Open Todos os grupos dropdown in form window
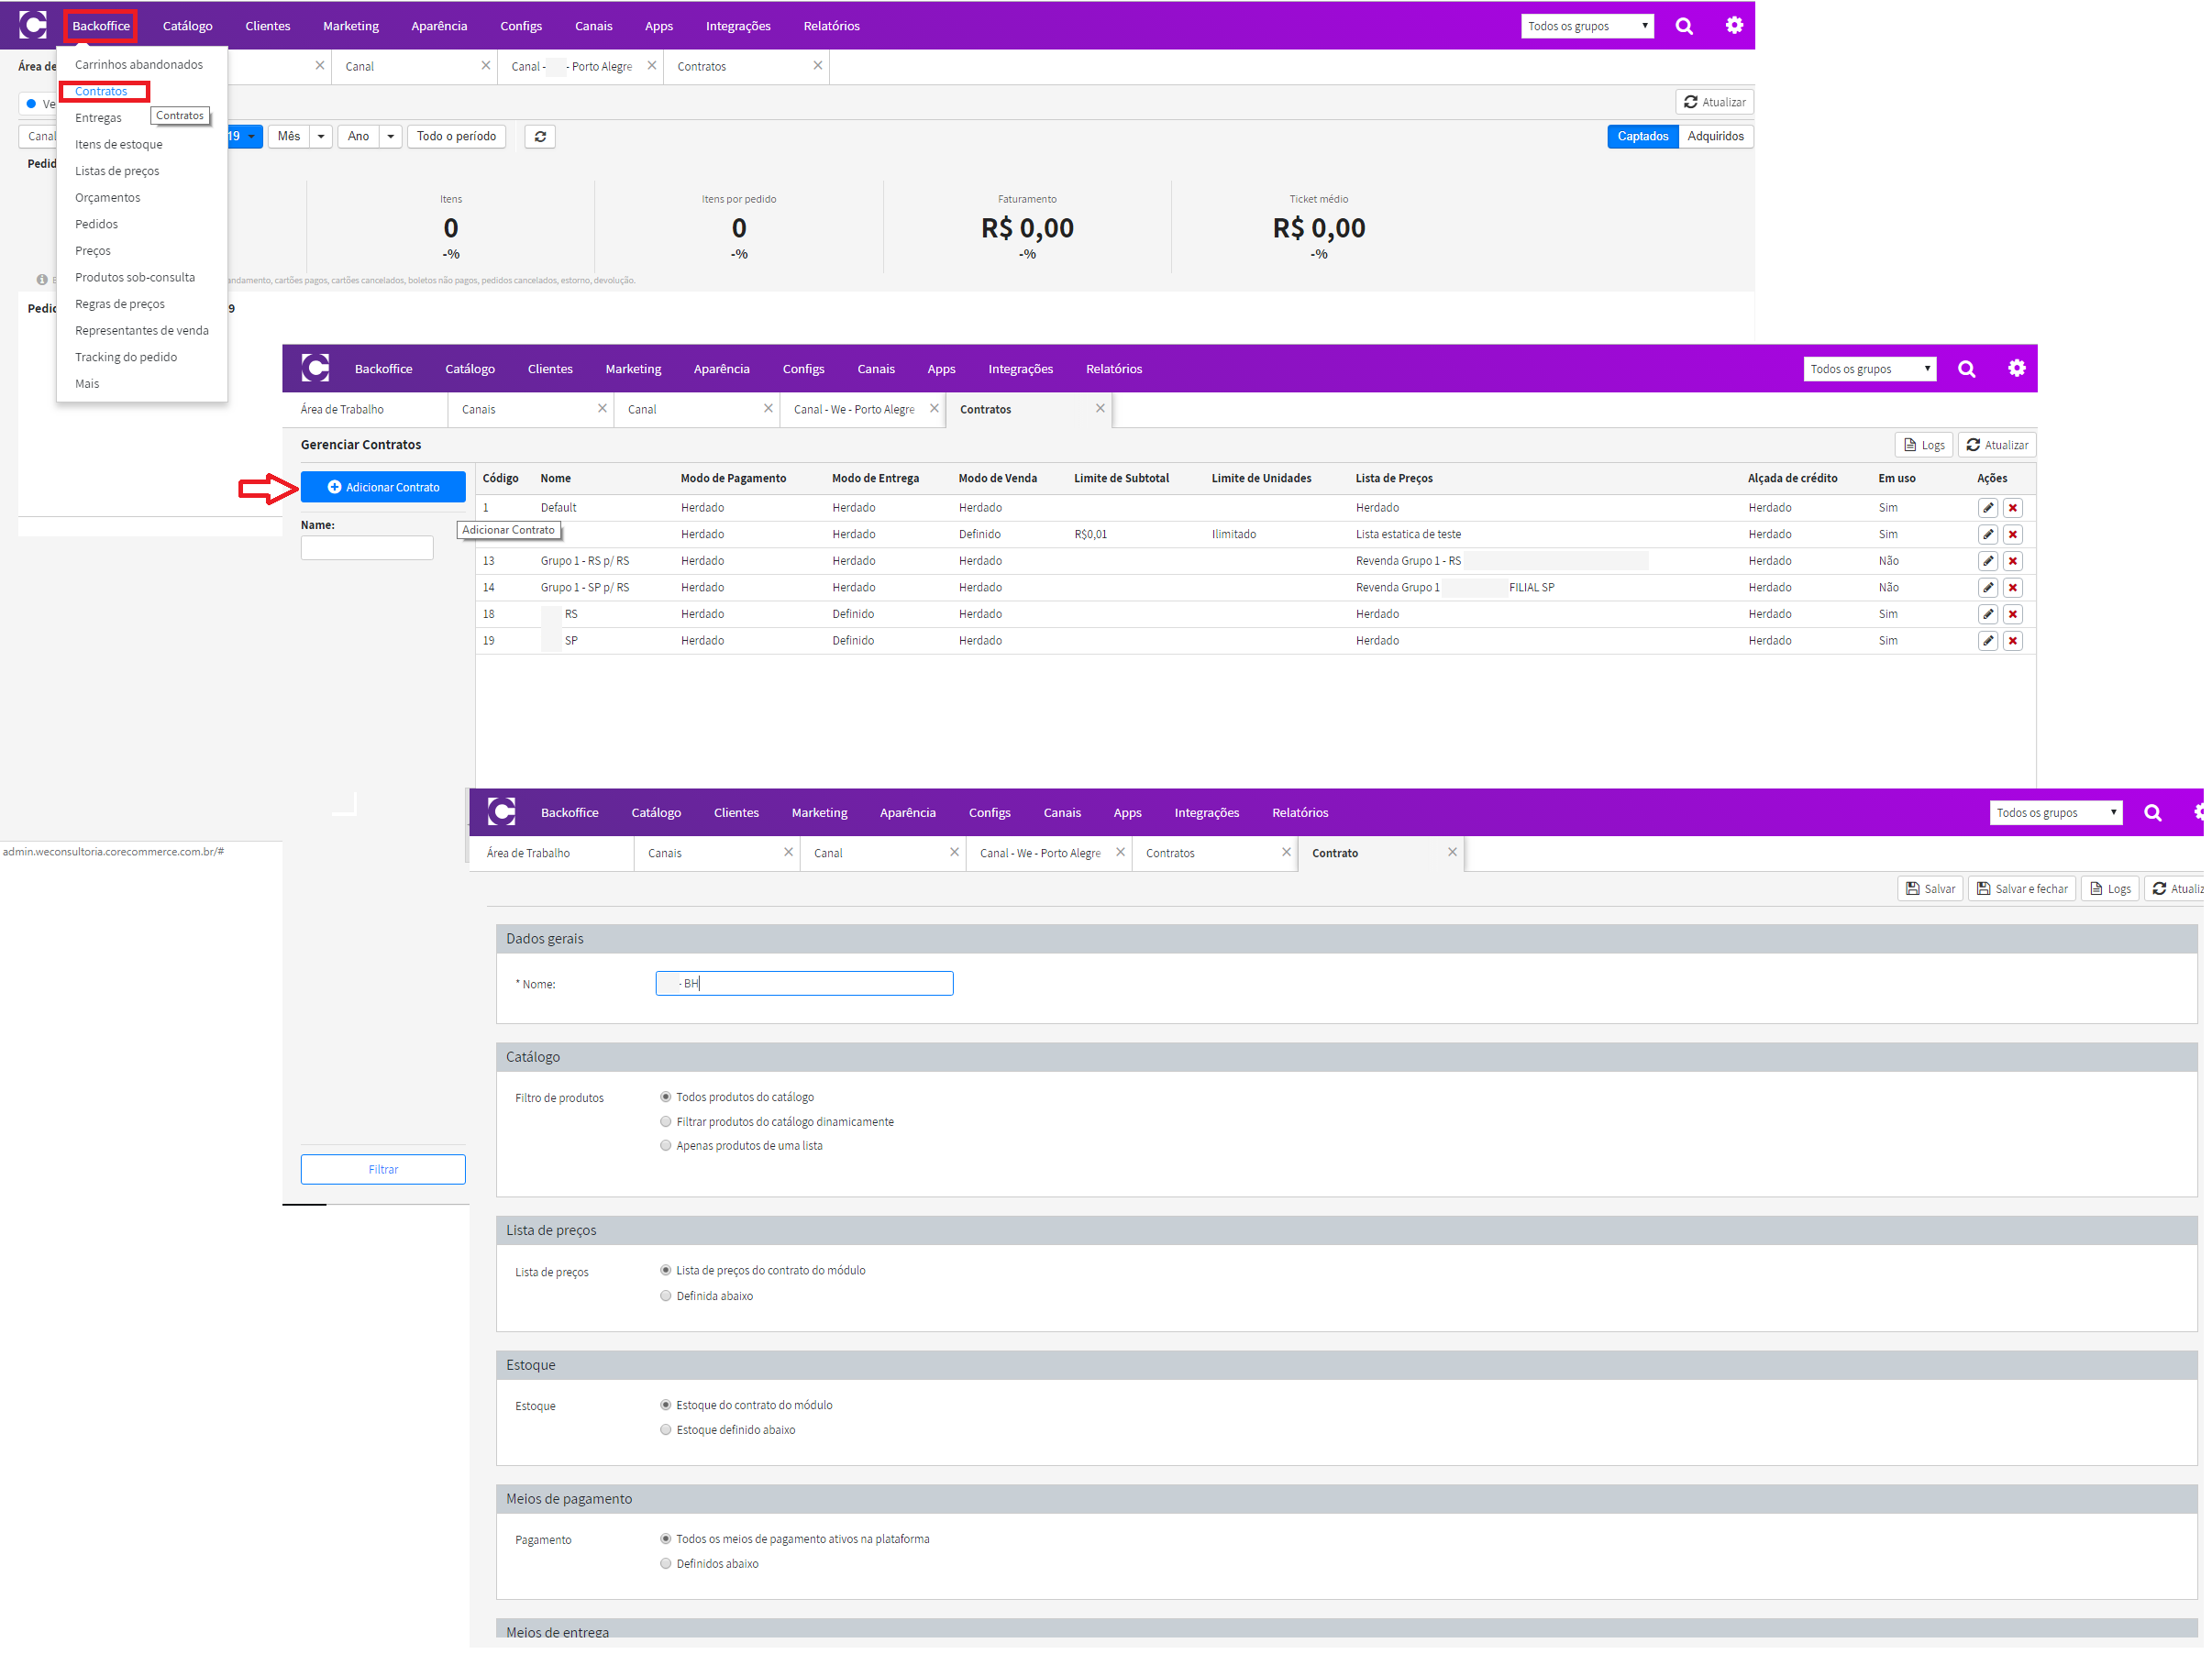 click(2055, 813)
